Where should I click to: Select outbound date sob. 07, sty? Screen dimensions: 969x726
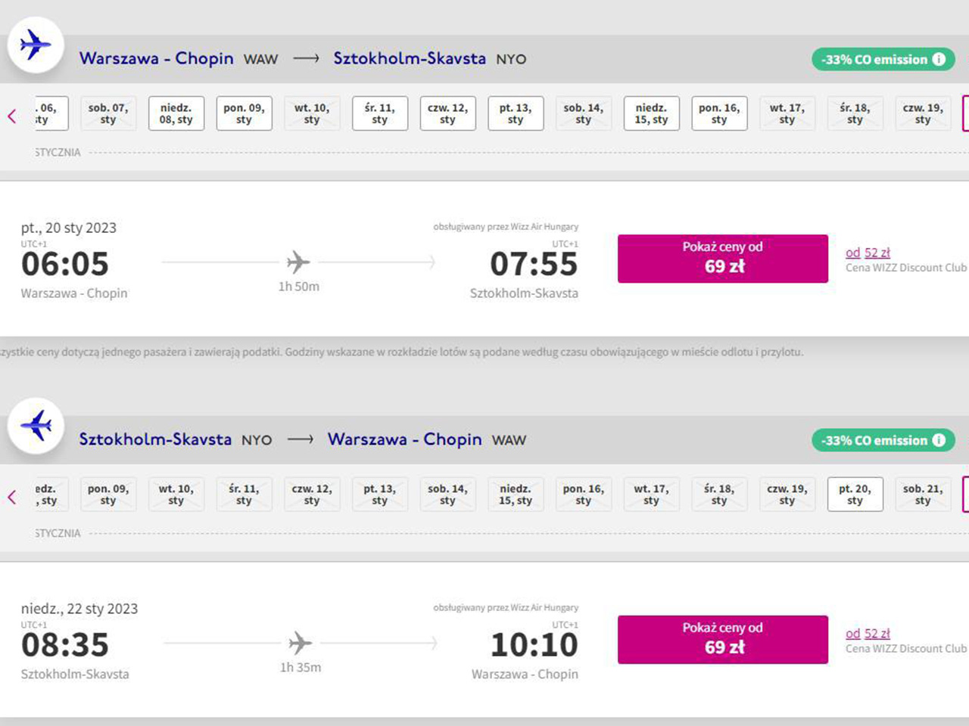[x=108, y=113]
